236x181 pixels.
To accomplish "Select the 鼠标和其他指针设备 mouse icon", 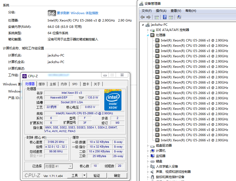I will tap(153, 177).
